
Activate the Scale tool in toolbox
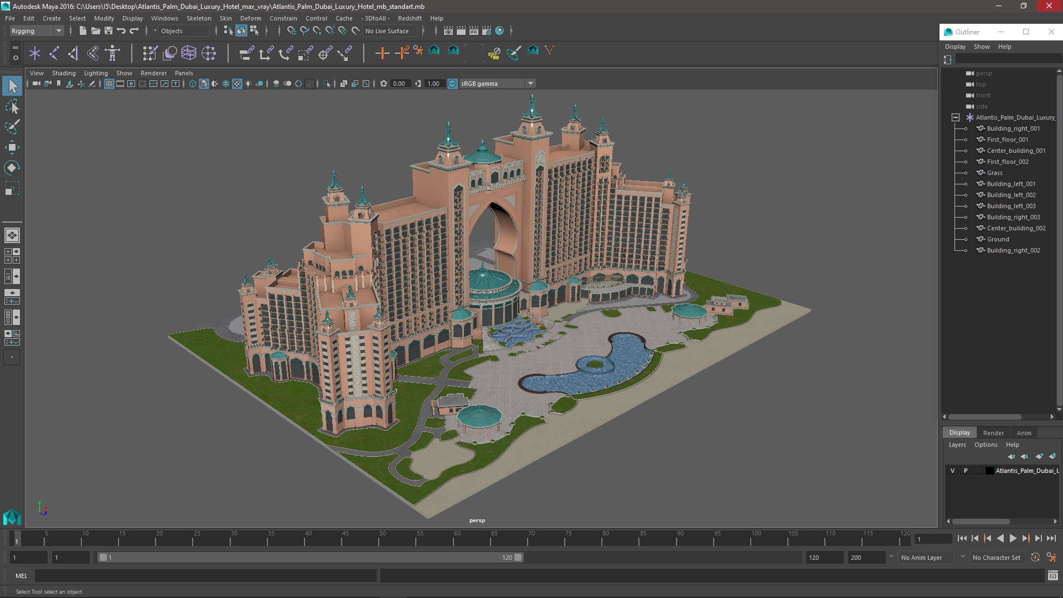12,188
